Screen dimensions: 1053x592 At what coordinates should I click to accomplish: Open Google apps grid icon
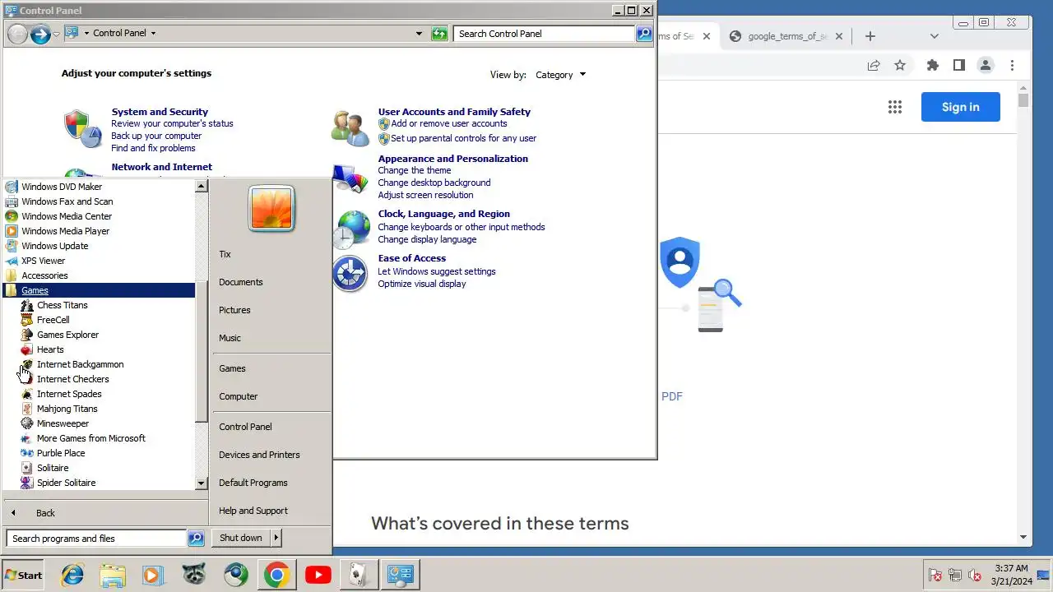(x=895, y=107)
